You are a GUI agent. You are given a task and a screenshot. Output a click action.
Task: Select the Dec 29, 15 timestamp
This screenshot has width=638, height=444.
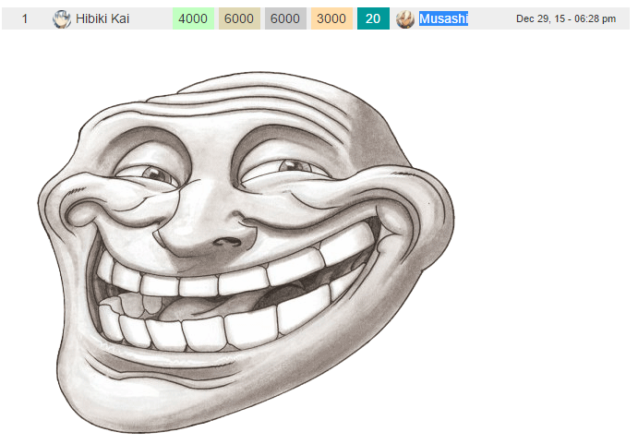tap(566, 18)
